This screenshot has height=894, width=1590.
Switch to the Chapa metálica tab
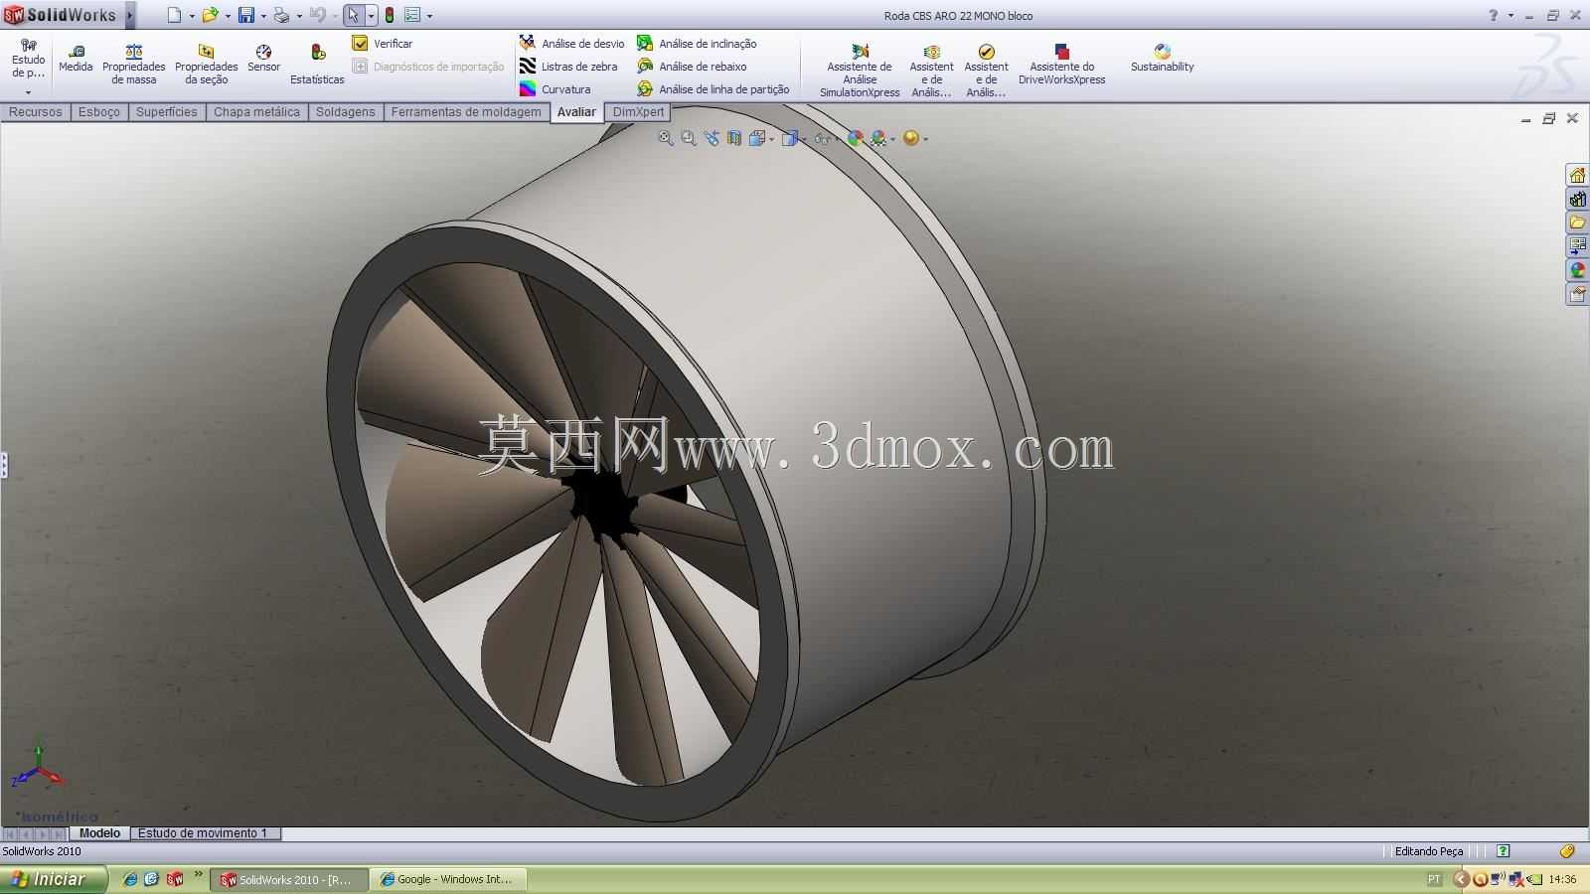coord(256,112)
